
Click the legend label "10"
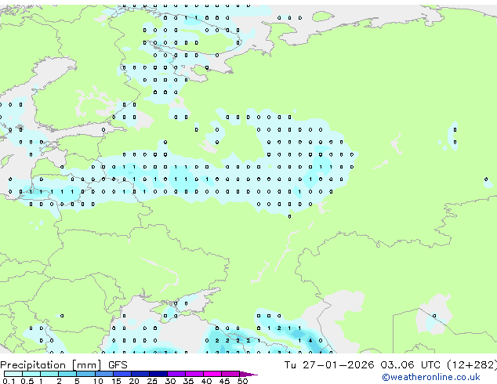pos(98,381)
